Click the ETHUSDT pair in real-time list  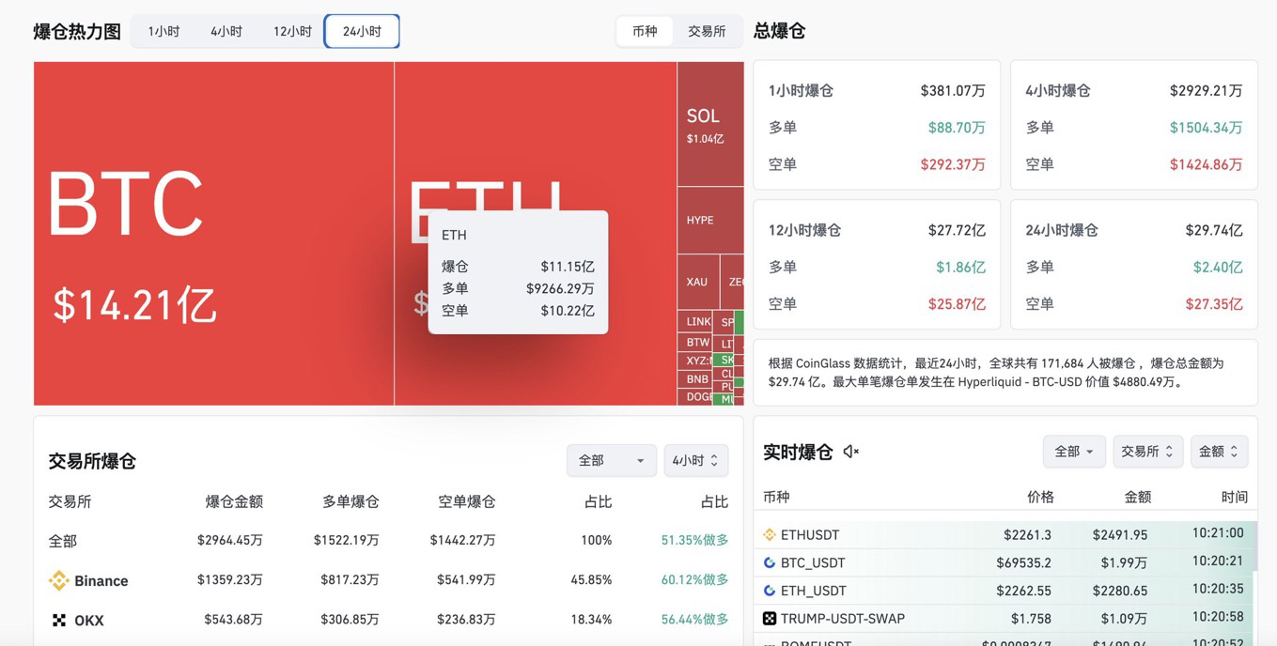click(x=810, y=534)
